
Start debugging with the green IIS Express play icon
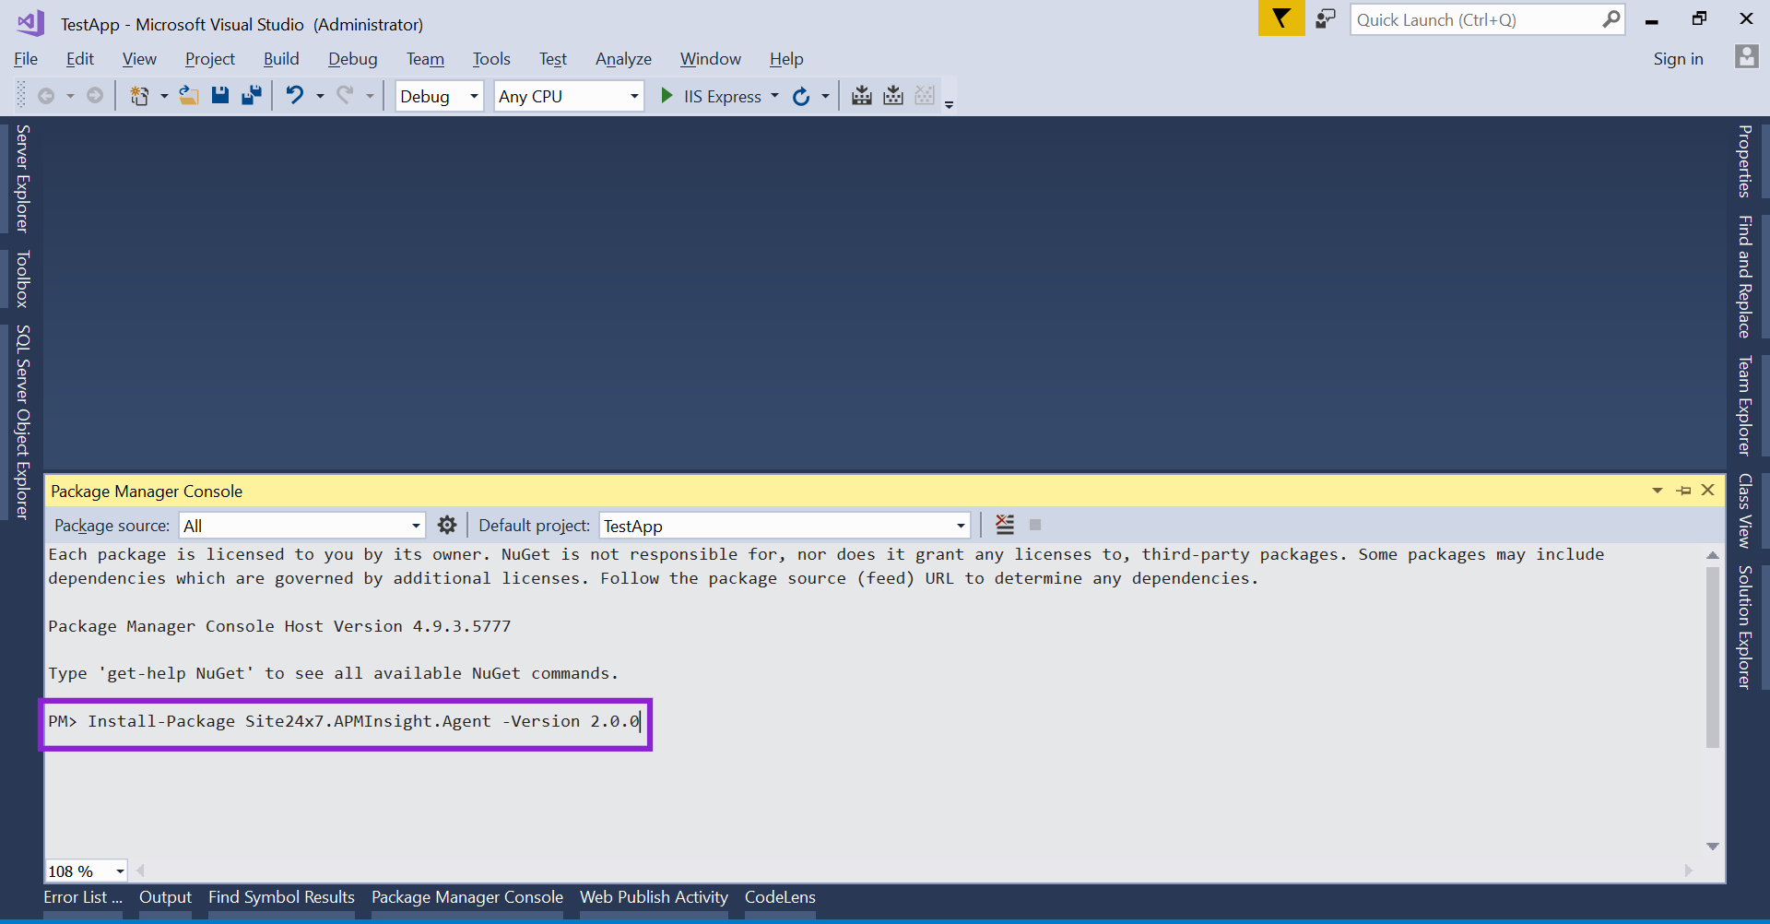click(667, 95)
